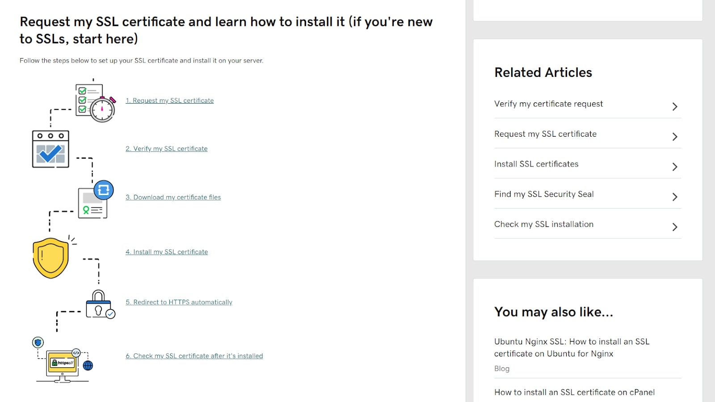The width and height of the screenshot is (715, 402).
Task: Open Check my SSL certificate after installed
Action: (x=194, y=356)
